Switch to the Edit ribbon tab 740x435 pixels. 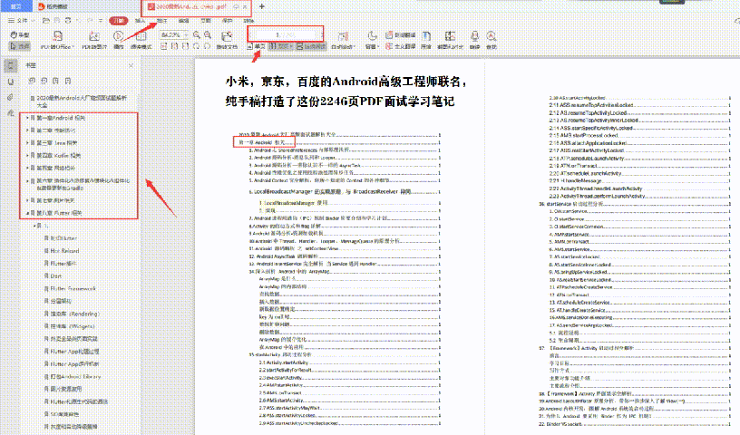click(183, 21)
